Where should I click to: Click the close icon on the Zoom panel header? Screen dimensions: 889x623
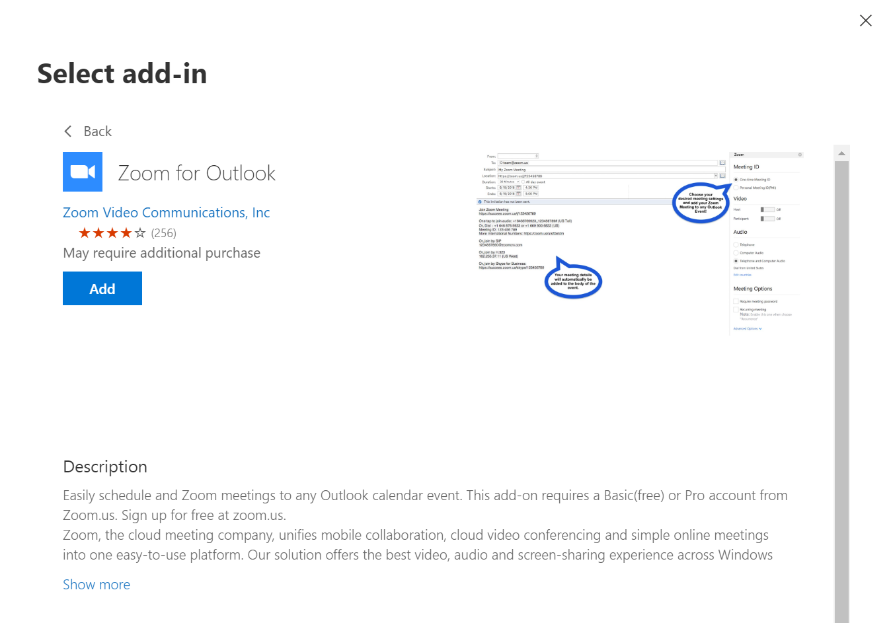click(800, 155)
